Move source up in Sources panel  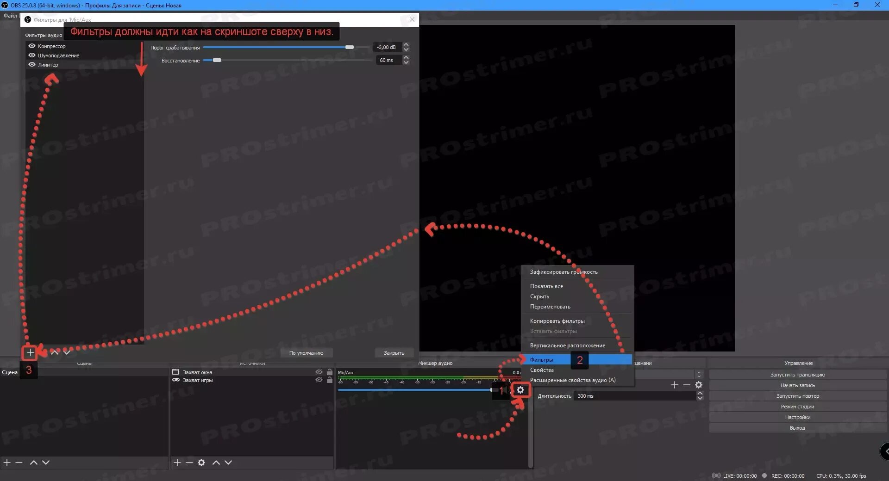pyautogui.click(x=216, y=462)
